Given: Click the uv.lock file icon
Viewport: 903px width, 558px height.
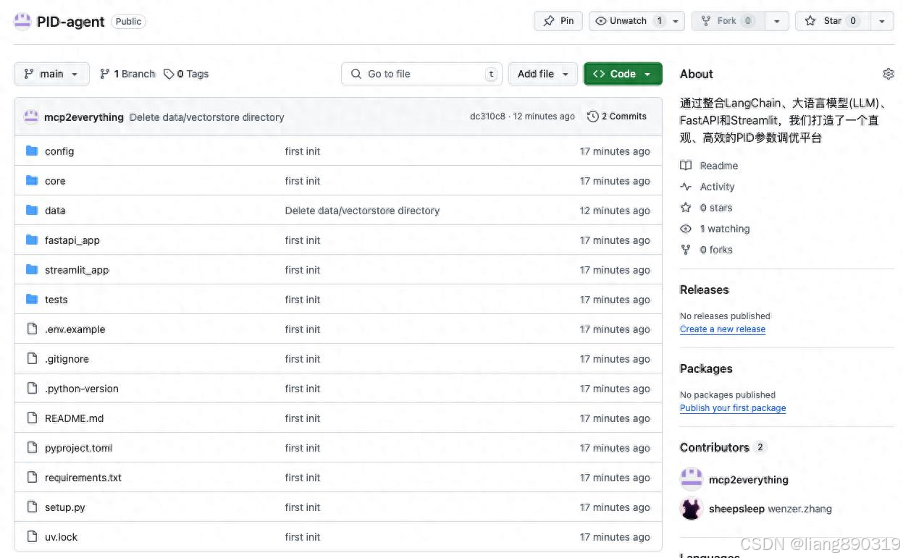Looking at the screenshot, I should click(32, 537).
